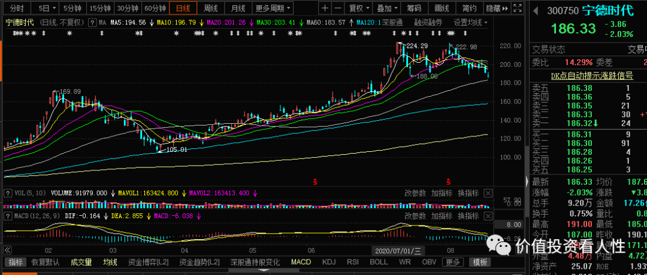Viewport: 647px width, 275px height.
Task: Toggle the 成交量 indicator
Action: tap(81, 262)
